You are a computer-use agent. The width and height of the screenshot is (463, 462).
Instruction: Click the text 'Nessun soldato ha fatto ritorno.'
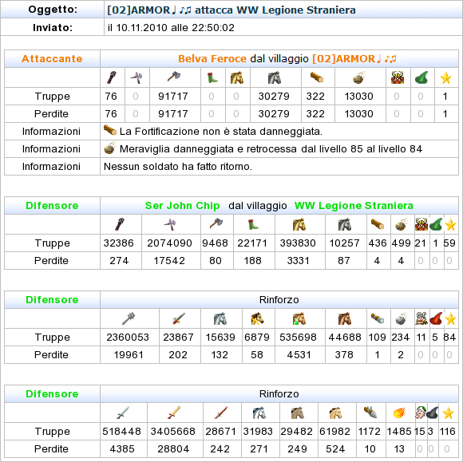178,167
